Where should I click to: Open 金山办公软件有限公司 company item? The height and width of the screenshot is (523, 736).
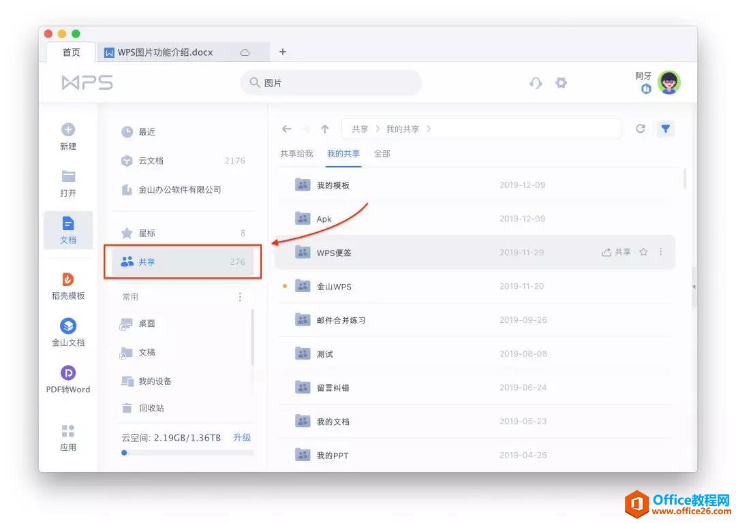pos(183,189)
